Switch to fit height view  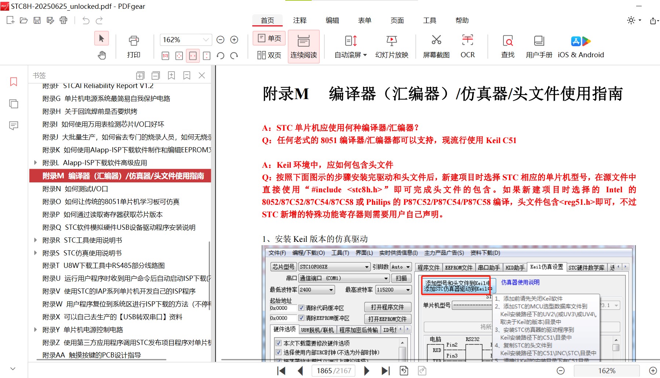pyautogui.click(x=207, y=56)
